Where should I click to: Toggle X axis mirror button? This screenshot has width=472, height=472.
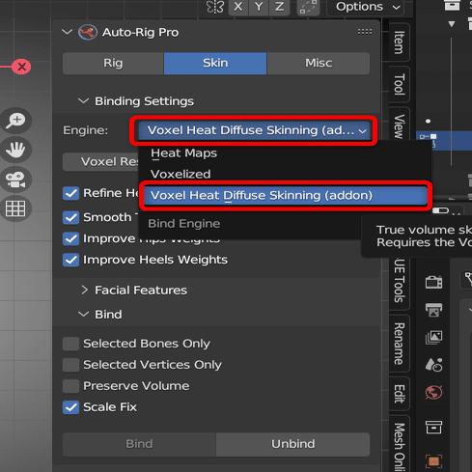click(238, 7)
